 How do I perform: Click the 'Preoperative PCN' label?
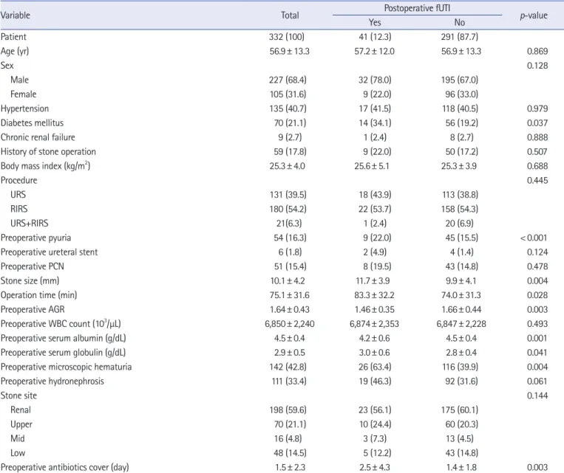pyautogui.click(x=33, y=266)
